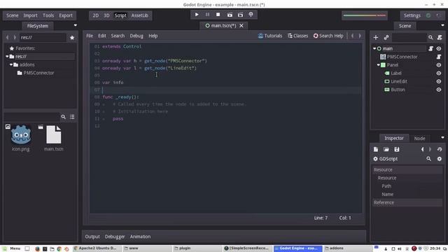
Task: Click the Scene dock search icon
Action: click(x=430, y=37)
